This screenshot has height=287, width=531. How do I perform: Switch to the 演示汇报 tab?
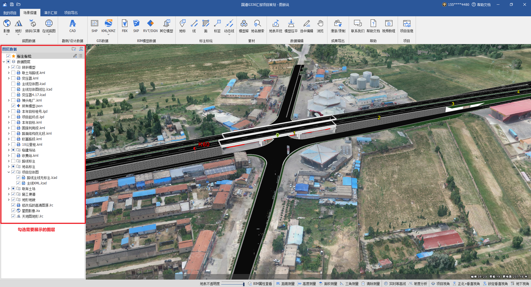(50, 13)
